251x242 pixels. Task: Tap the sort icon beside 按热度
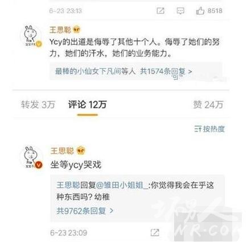pyautogui.click(x=197, y=129)
